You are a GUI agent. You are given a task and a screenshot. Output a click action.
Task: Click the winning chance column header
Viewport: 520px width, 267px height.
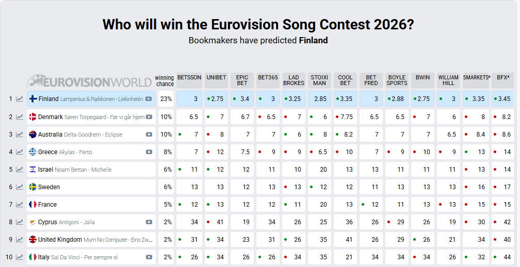pos(165,80)
